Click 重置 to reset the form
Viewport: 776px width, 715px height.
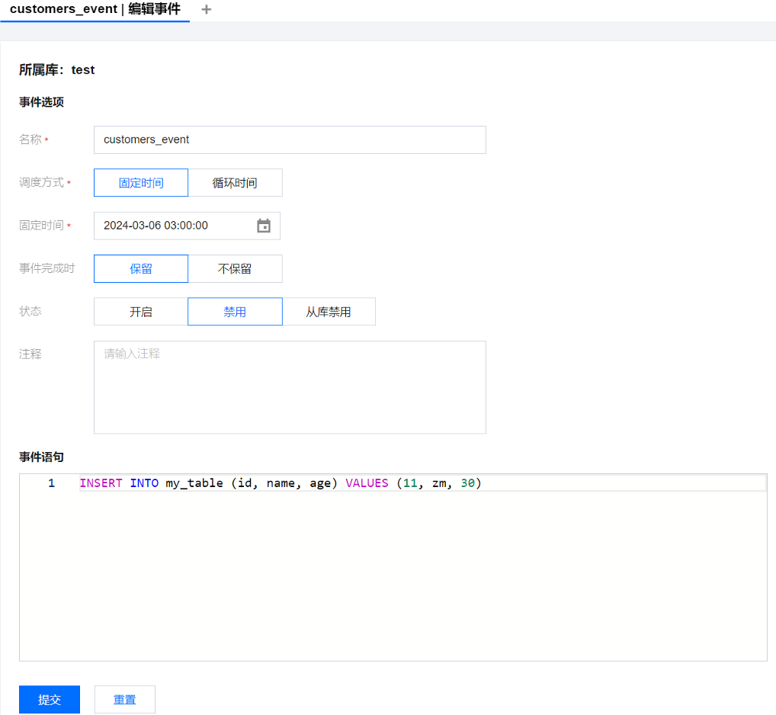pos(125,700)
